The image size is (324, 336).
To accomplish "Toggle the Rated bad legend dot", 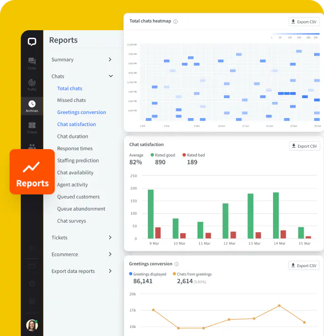I will [184, 155].
